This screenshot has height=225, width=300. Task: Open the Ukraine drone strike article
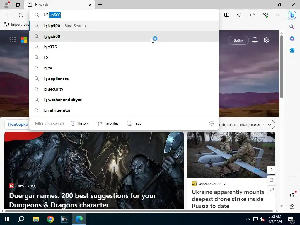pyautogui.click(x=228, y=199)
